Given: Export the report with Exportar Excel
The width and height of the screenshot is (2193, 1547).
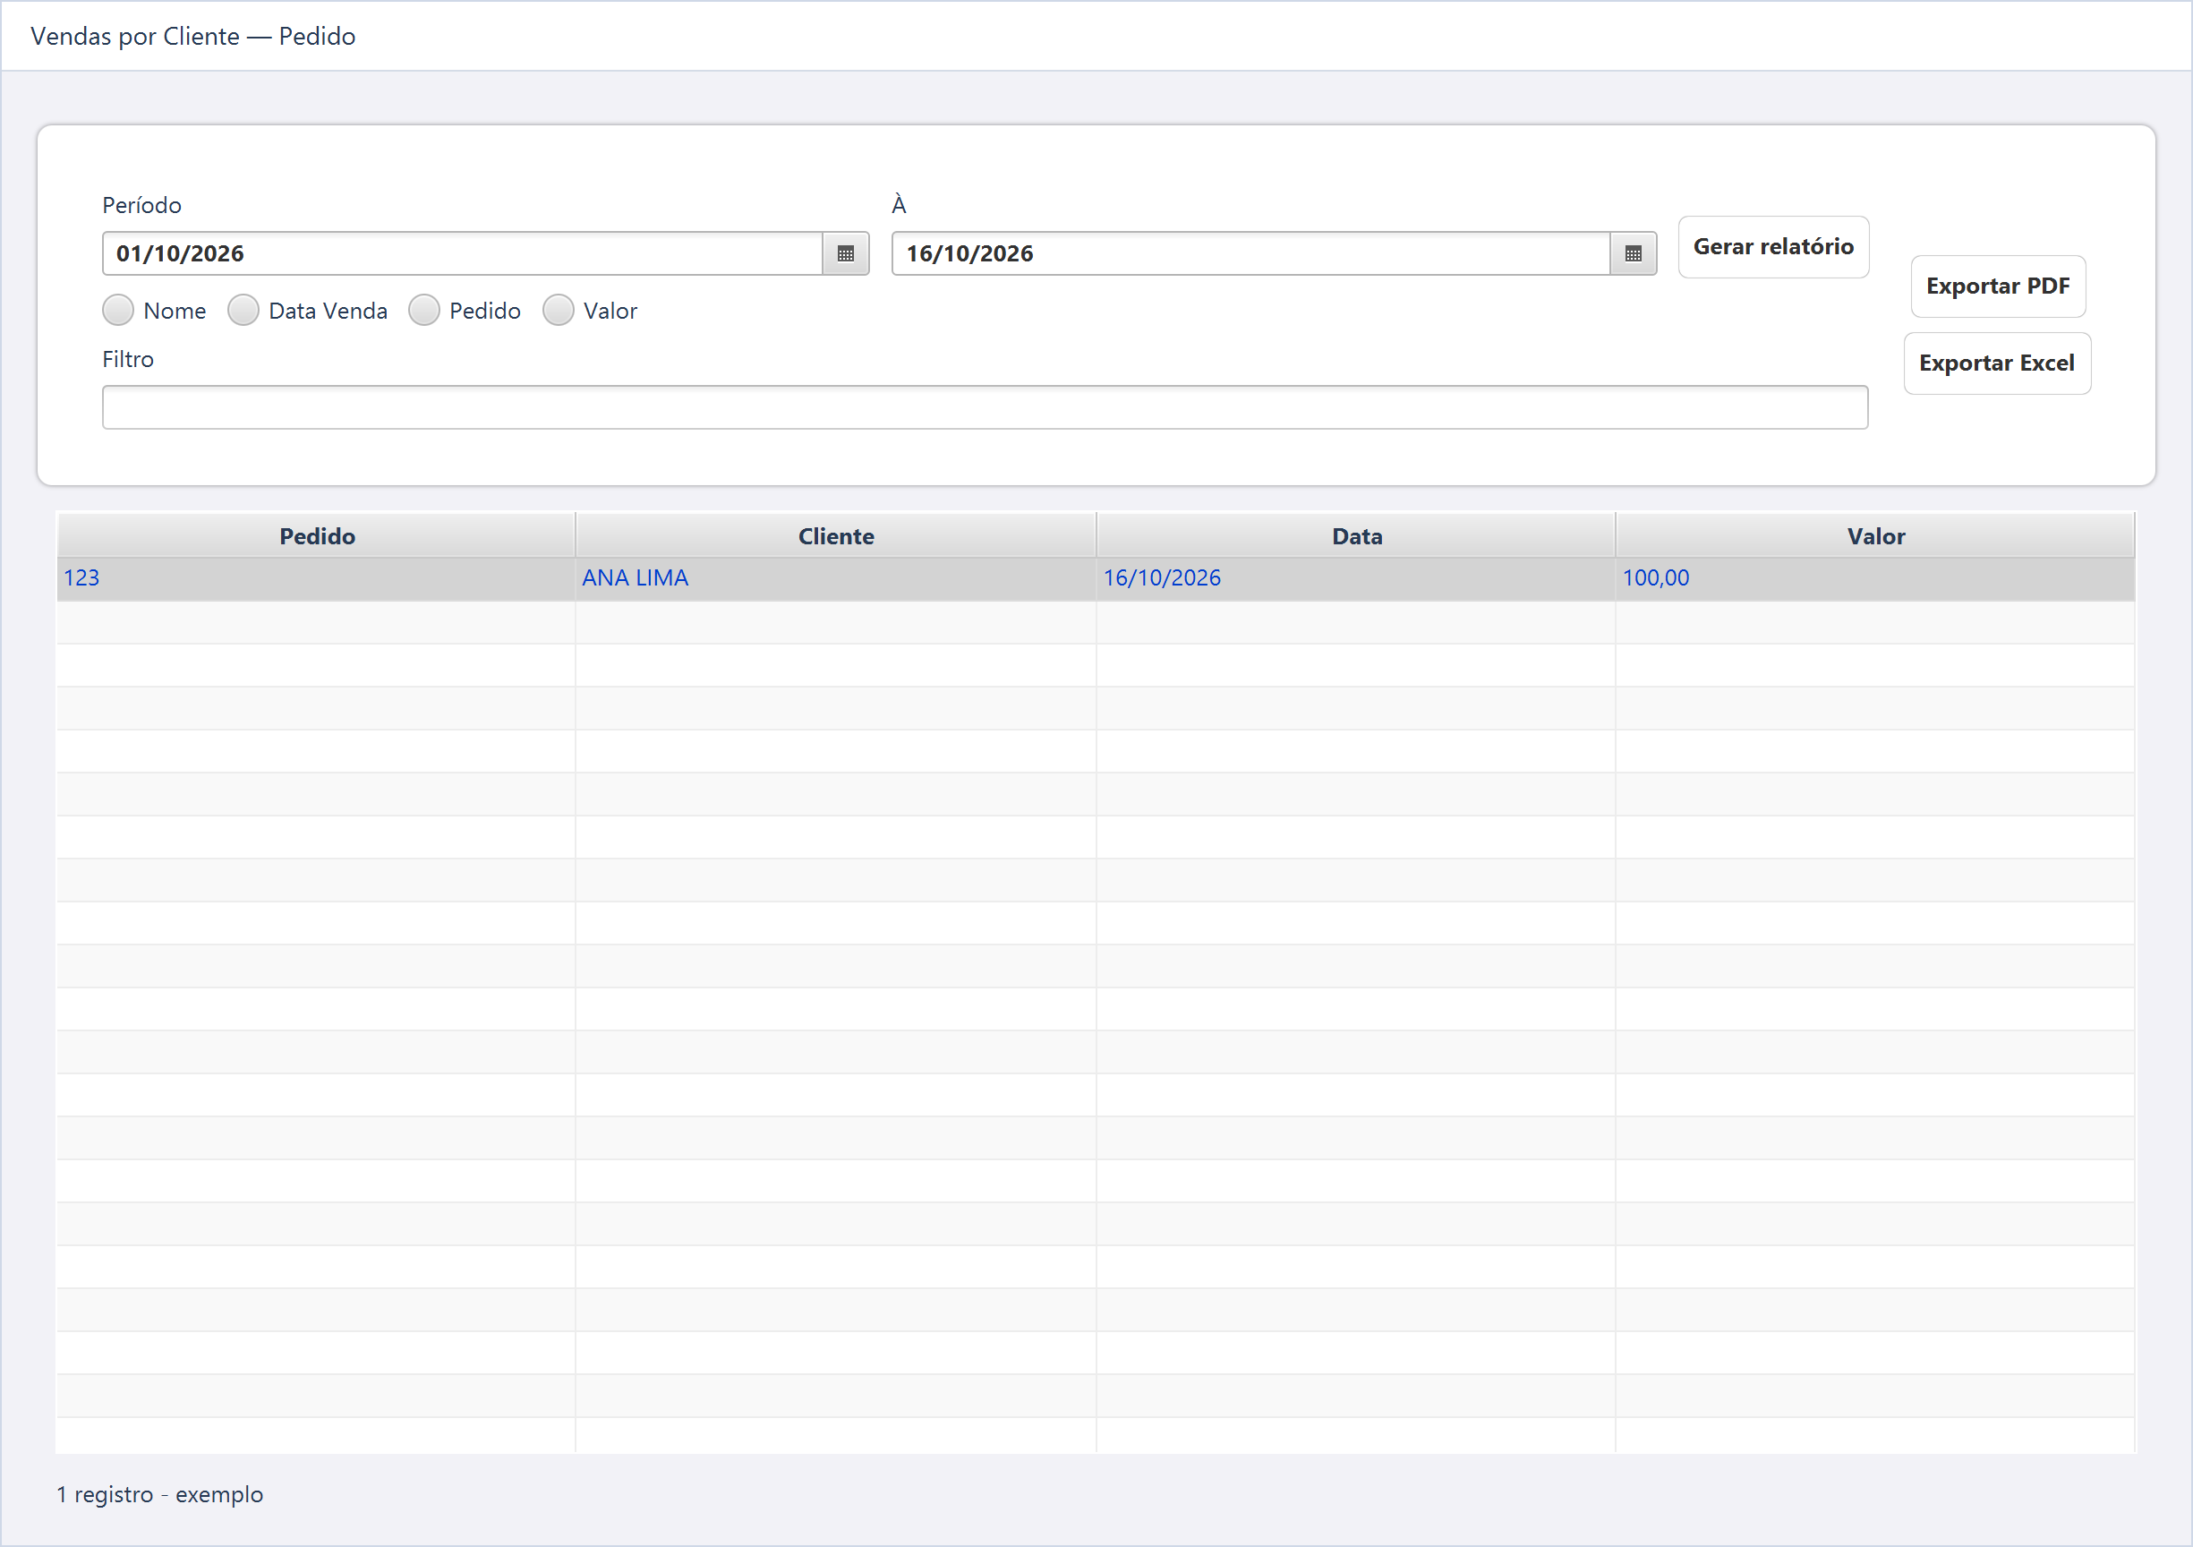Looking at the screenshot, I should [x=1996, y=363].
